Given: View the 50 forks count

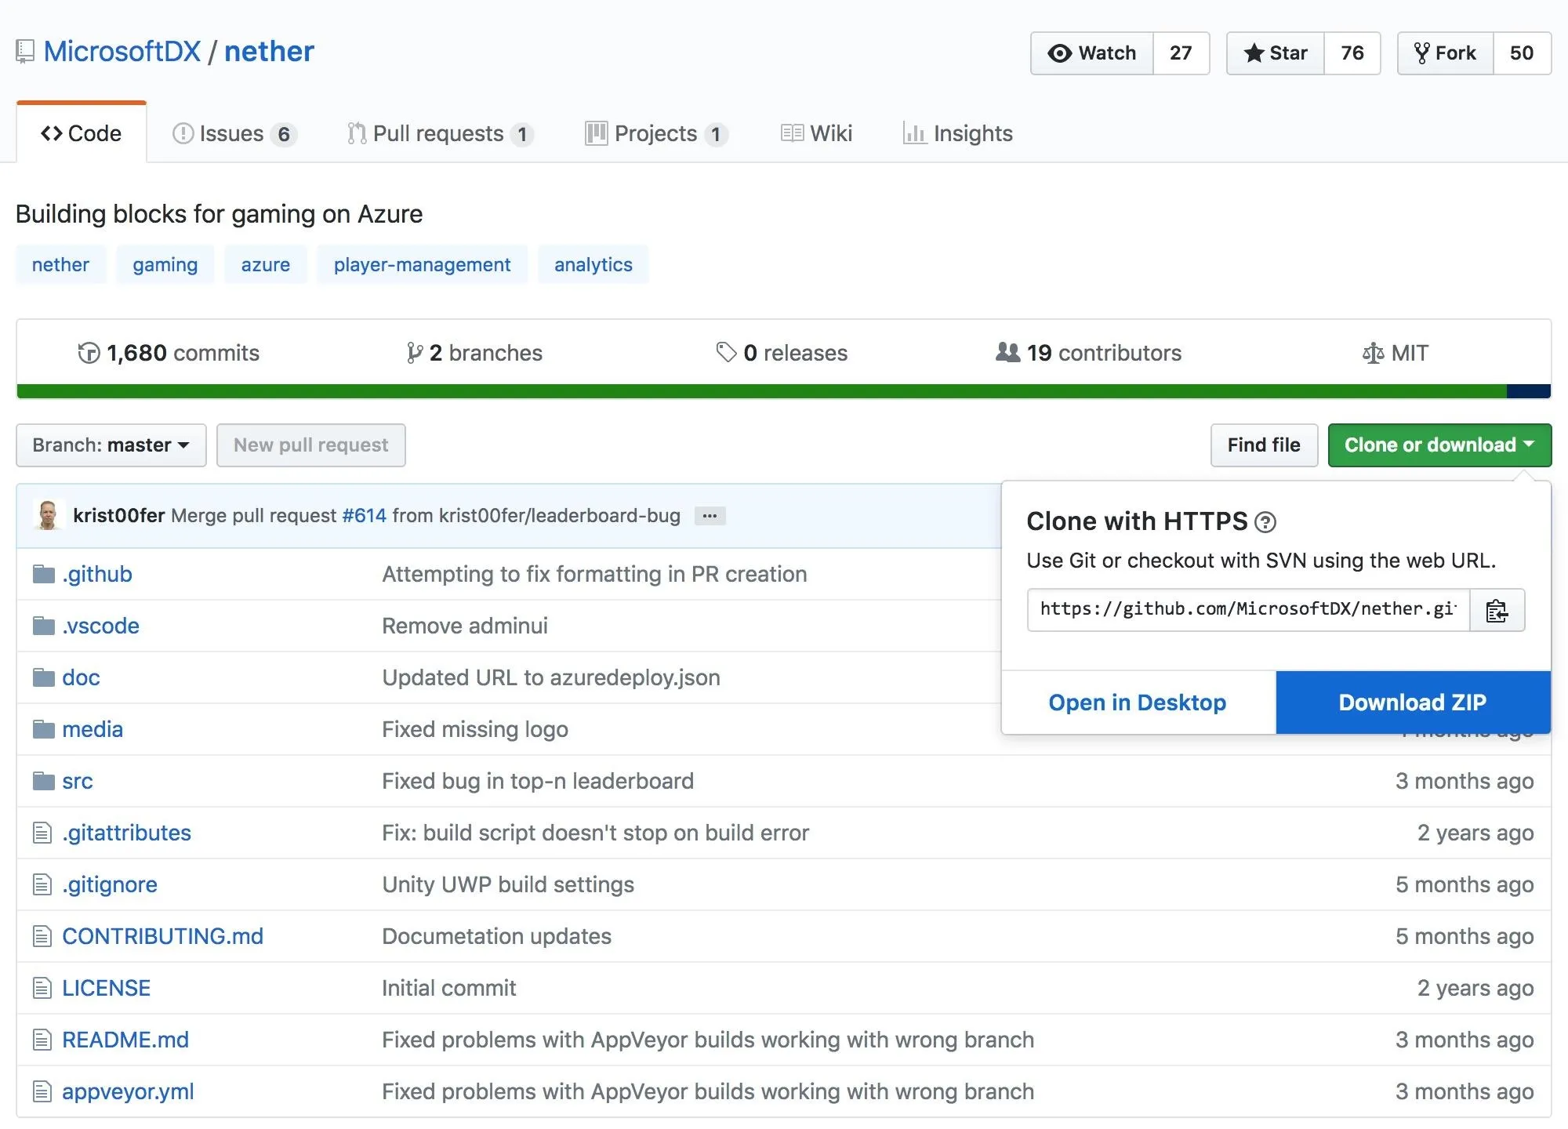Looking at the screenshot, I should (1522, 53).
